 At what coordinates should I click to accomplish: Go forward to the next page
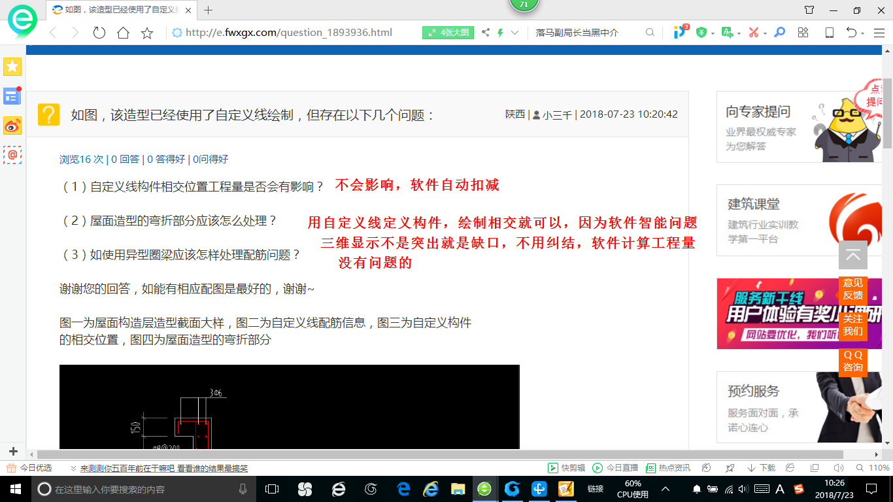pyautogui.click(x=75, y=33)
